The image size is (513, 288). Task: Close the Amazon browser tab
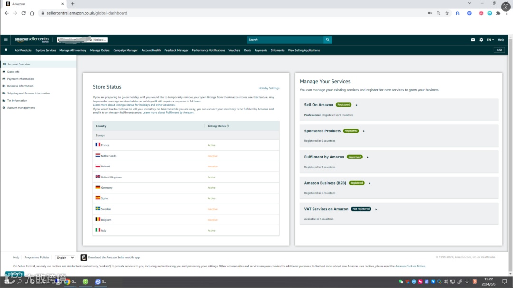pyautogui.click(x=63, y=4)
